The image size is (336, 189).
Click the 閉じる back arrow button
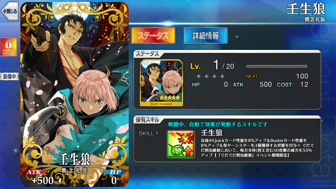click(9, 11)
